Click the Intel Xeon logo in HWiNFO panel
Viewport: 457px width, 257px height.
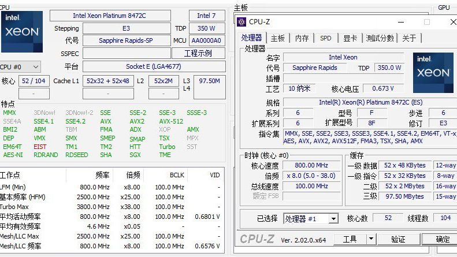point(22,32)
